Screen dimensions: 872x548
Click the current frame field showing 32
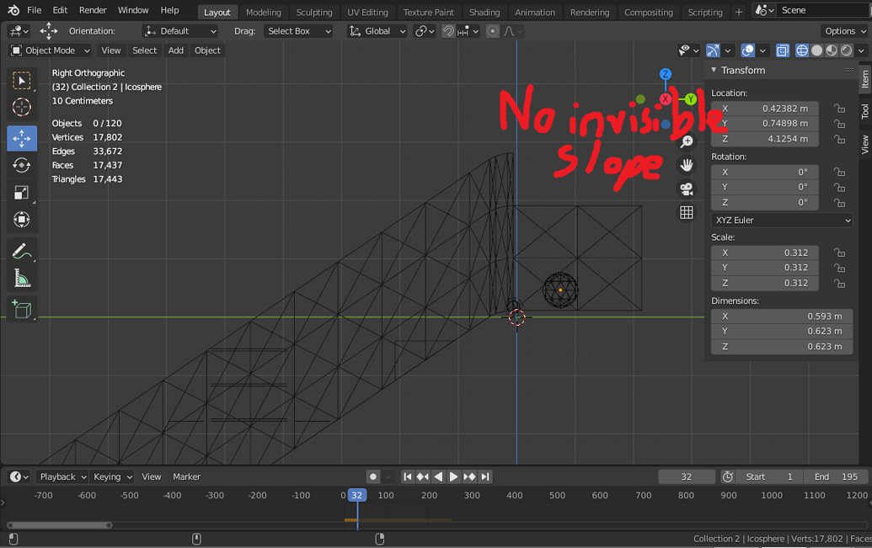click(686, 476)
